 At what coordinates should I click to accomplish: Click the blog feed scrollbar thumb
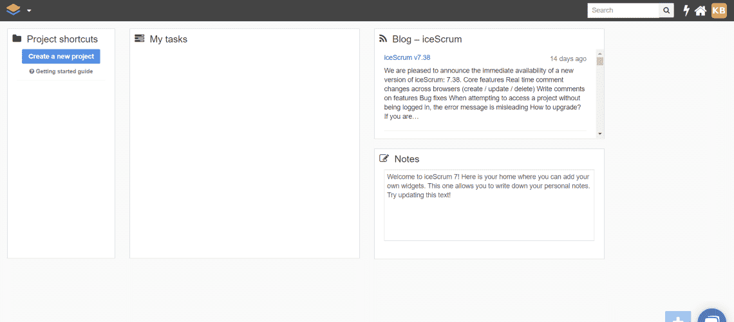[599, 61]
